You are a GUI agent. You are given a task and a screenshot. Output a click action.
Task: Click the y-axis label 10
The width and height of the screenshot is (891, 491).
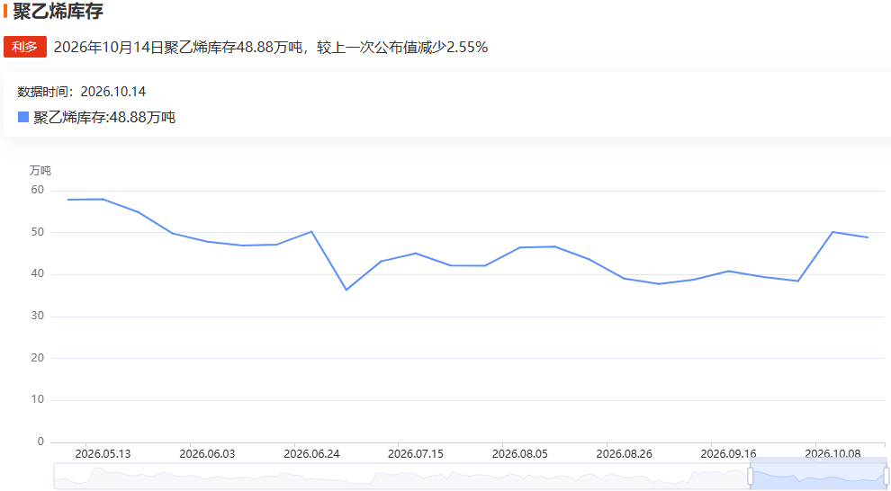pyautogui.click(x=38, y=399)
